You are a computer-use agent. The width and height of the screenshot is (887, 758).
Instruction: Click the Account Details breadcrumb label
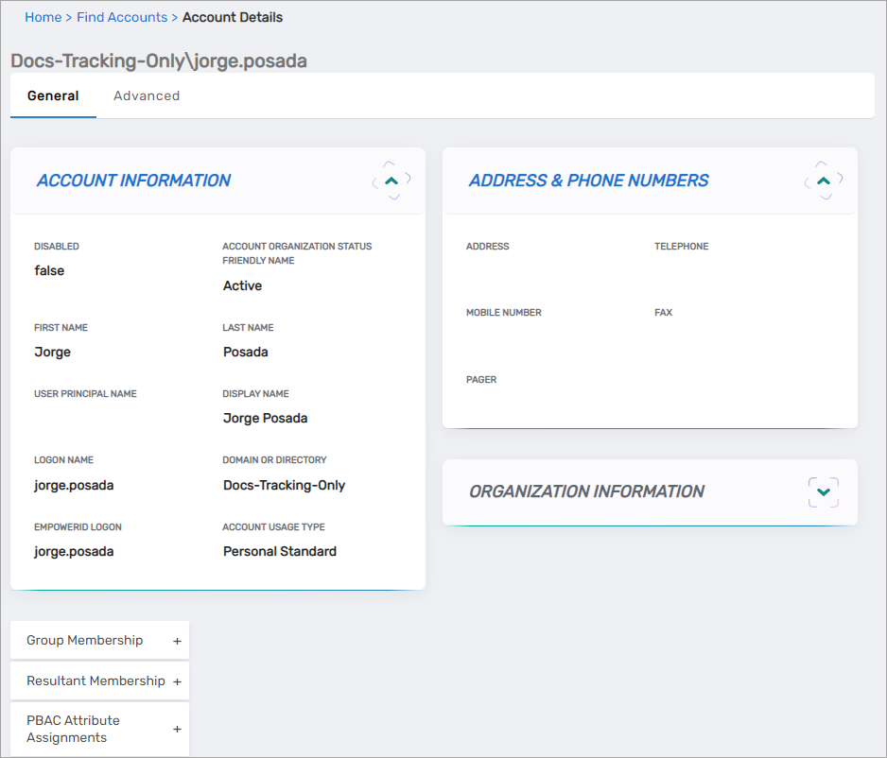[x=233, y=17]
